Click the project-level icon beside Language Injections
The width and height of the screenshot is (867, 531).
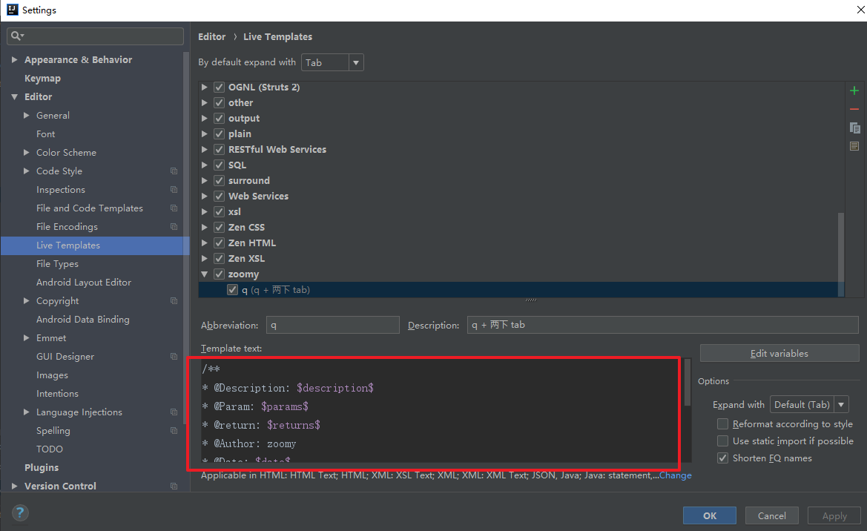(x=174, y=412)
